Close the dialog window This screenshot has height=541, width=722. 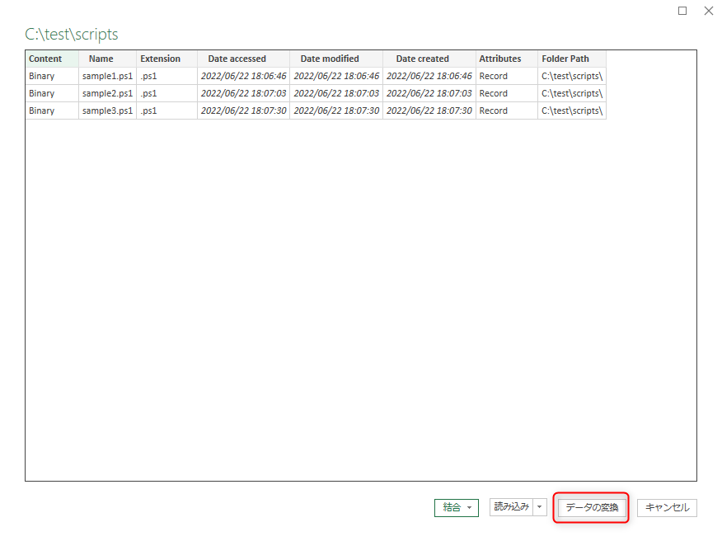(709, 11)
